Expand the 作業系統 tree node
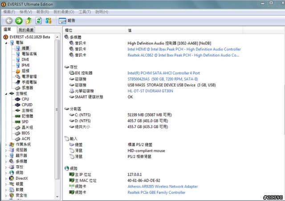This screenshot has width=285, height=201. click(x=6, y=145)
